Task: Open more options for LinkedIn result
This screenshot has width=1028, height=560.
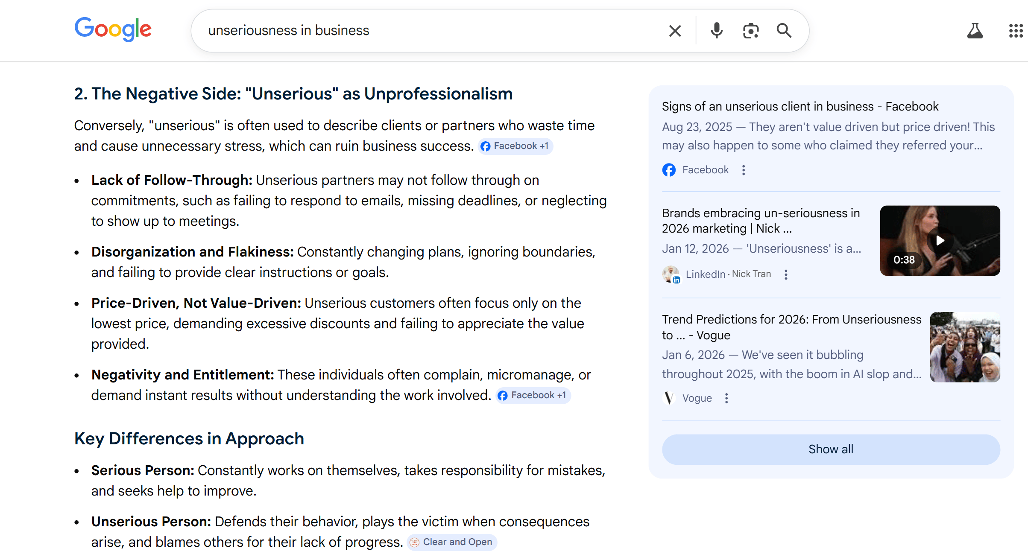Action: [x=786, y=274]
